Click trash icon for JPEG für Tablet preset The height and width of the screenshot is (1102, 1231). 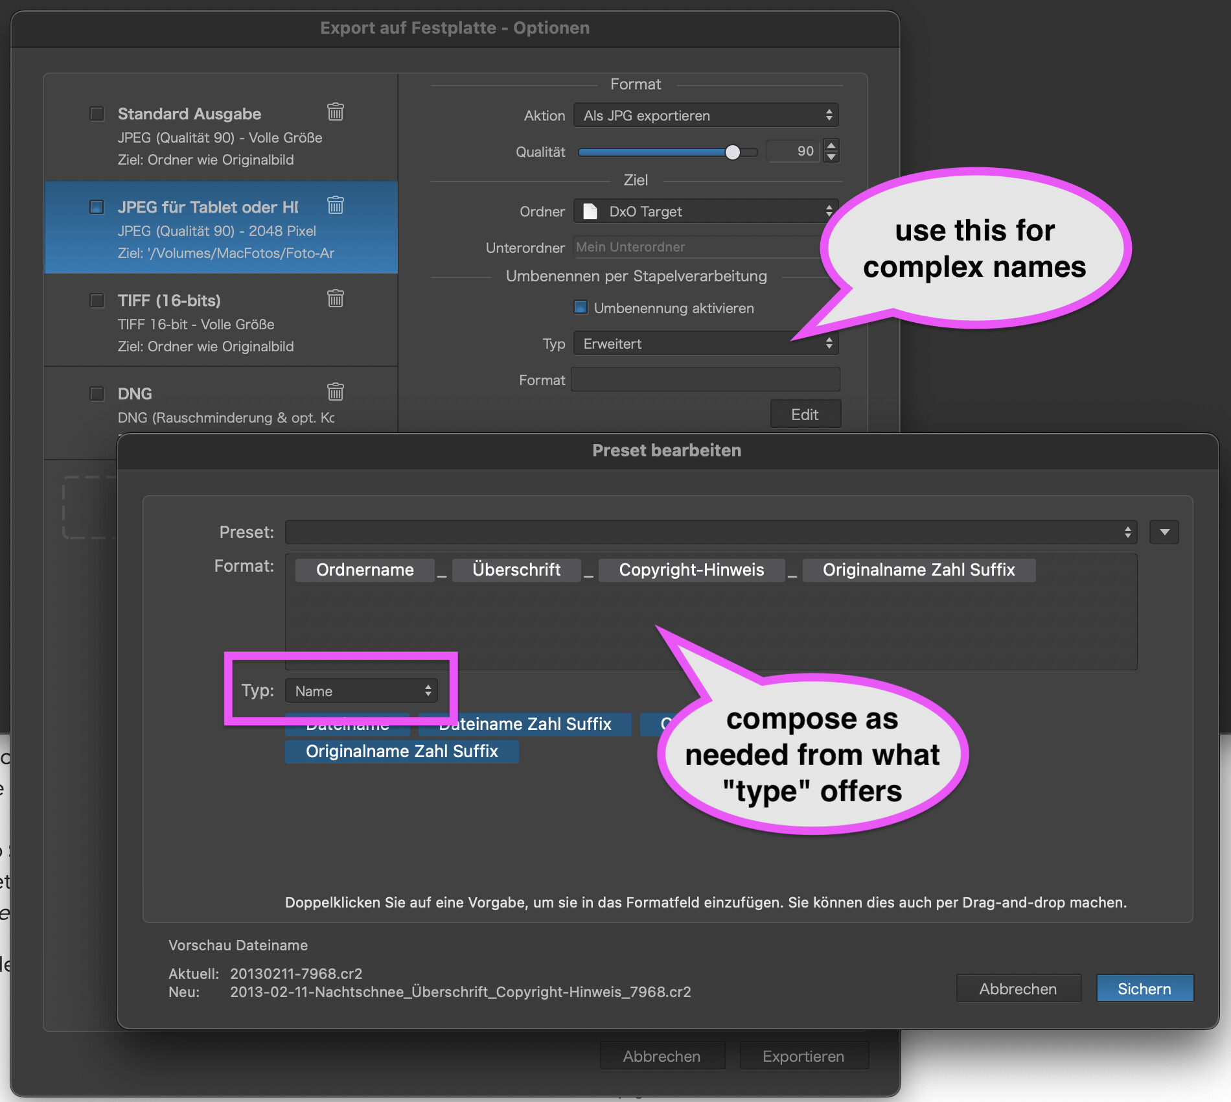[335, 205]
